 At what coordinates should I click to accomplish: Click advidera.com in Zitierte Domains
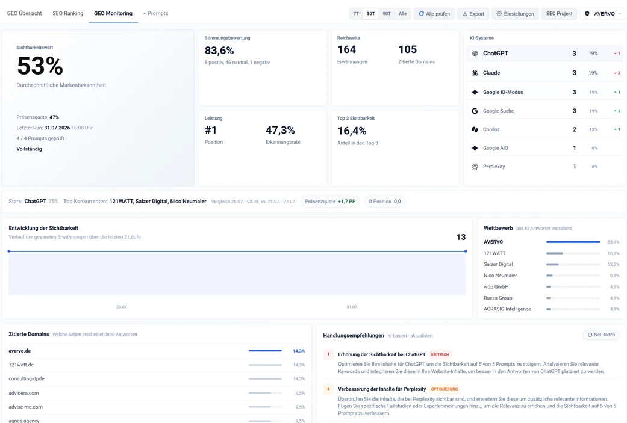pyautogui.click(x=23, y=393)
